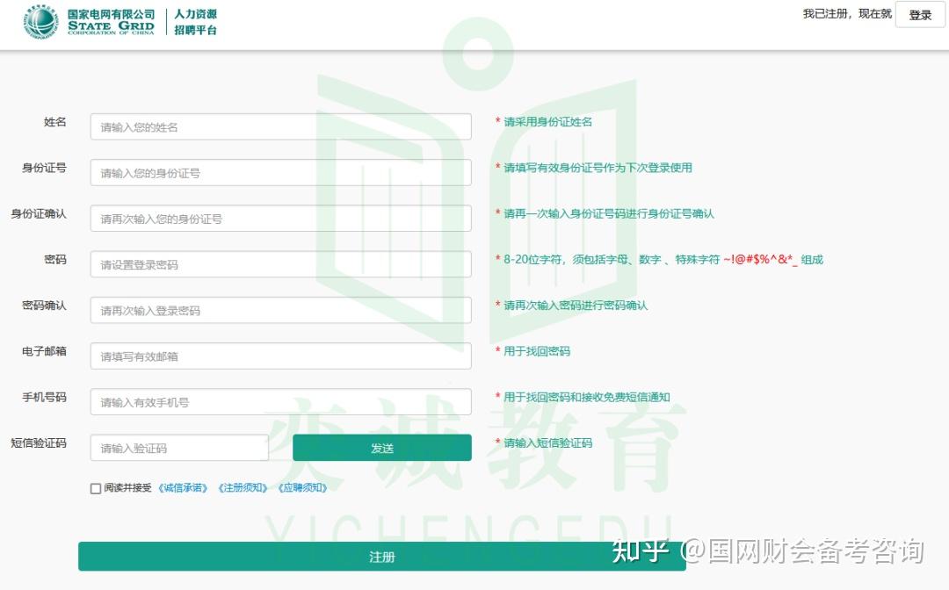This screenshot has height=590, width=949.
Task: Focus the 姓名 name input field
Action: [281, 127]
